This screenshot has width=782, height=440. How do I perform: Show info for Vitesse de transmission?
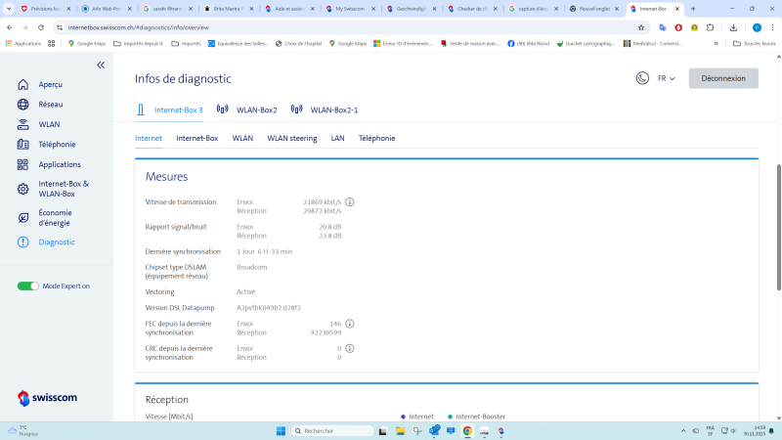click(350, 201)
